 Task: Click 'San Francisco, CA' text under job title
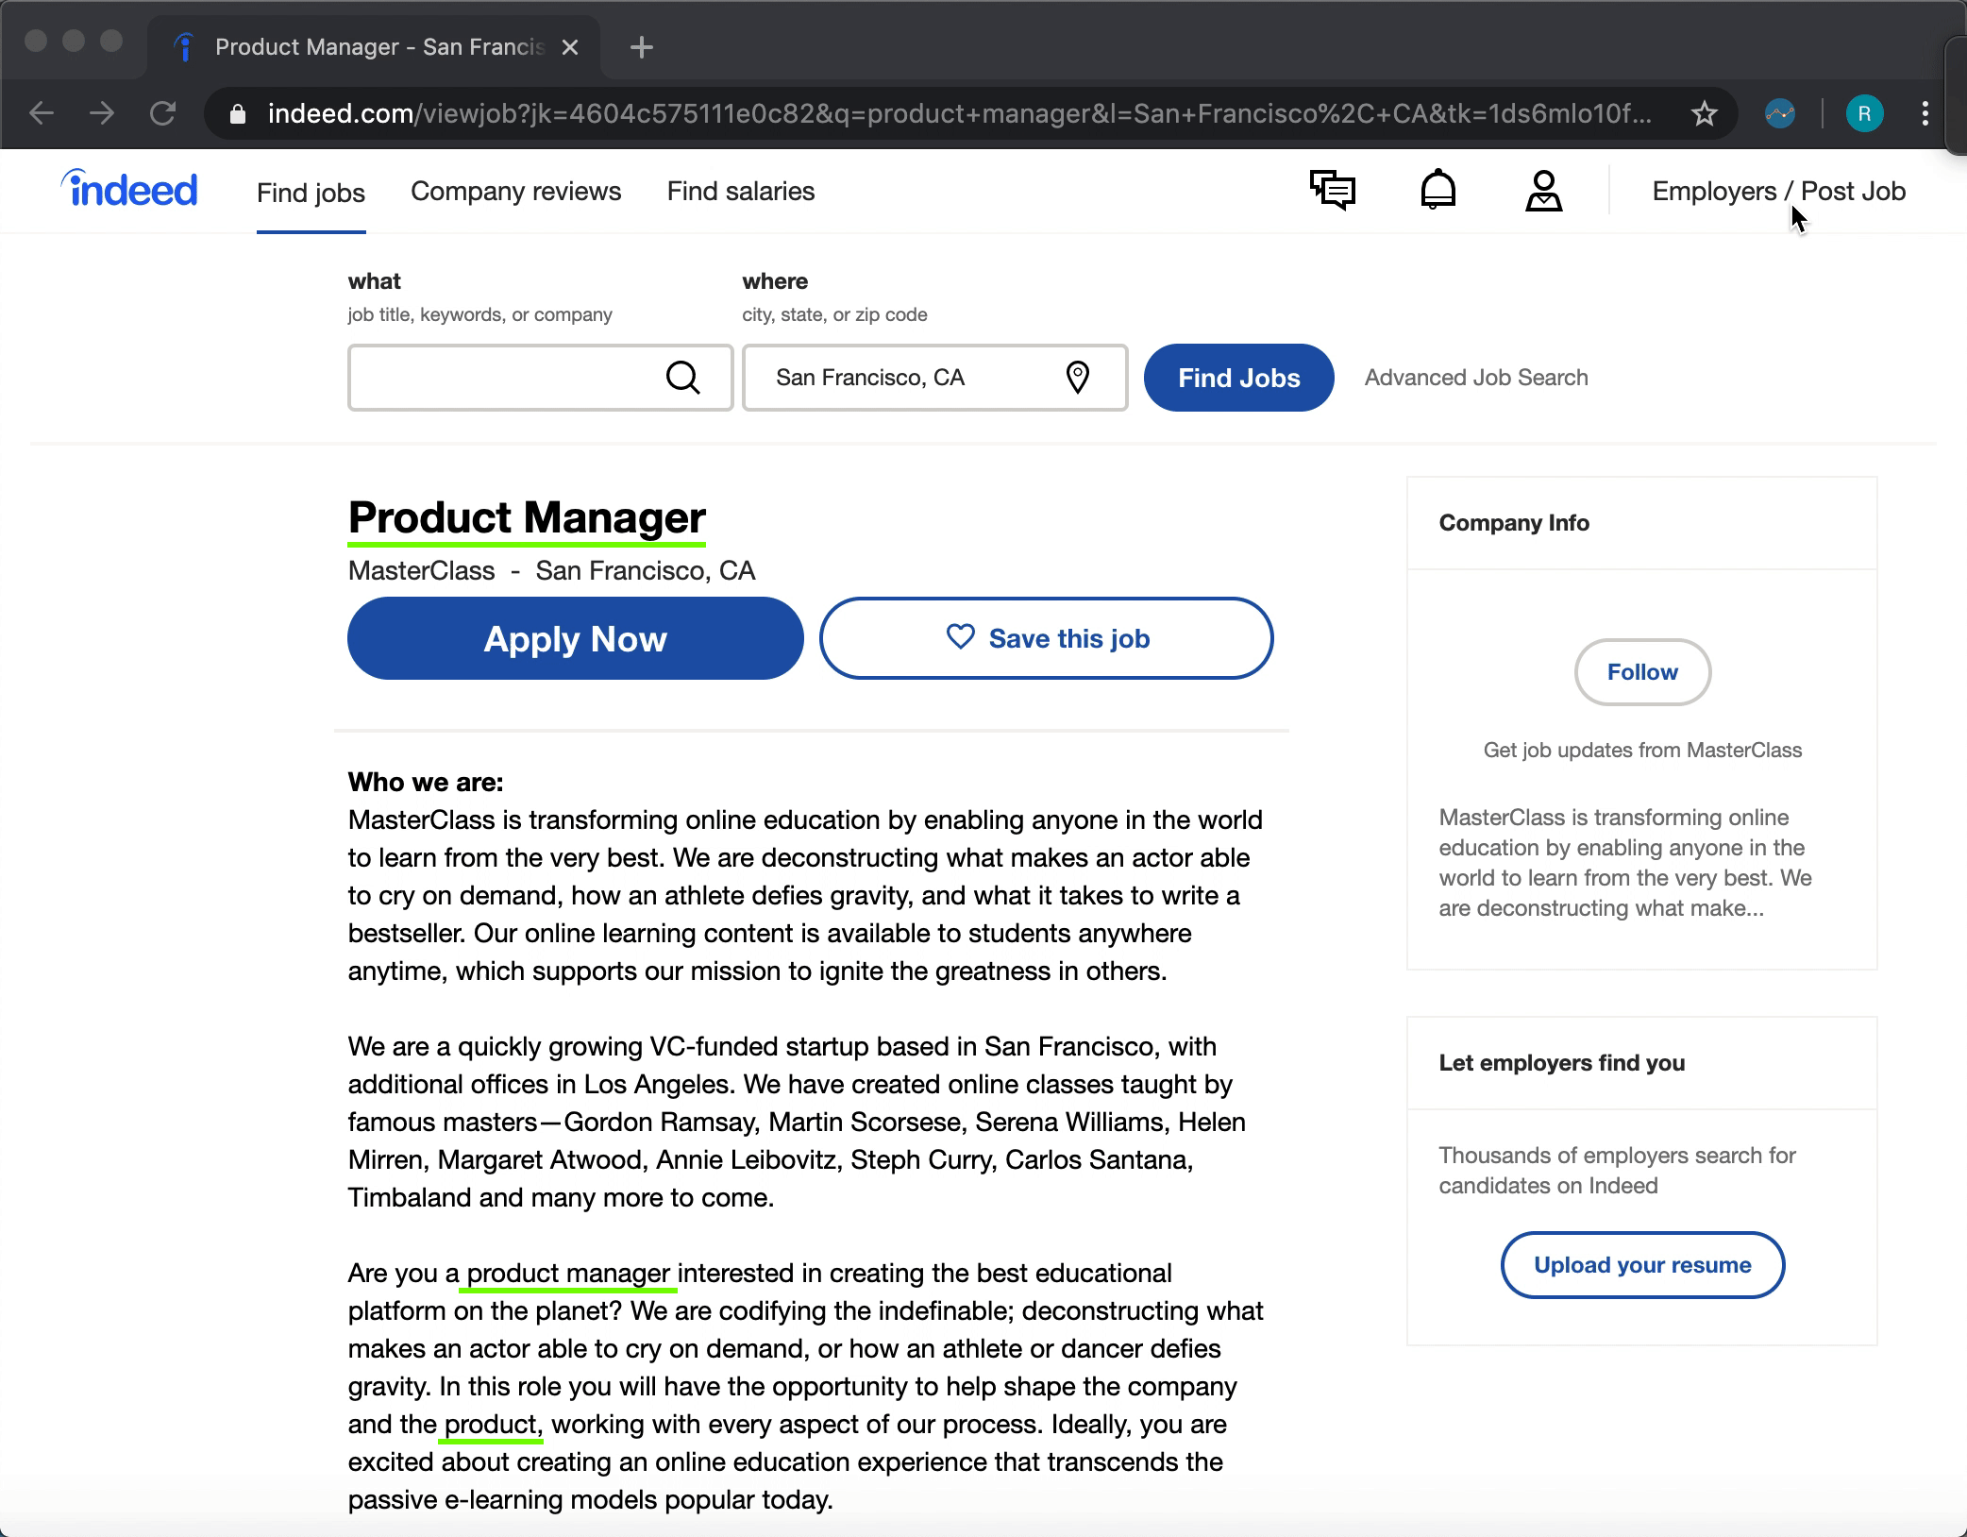pos(646,571)
